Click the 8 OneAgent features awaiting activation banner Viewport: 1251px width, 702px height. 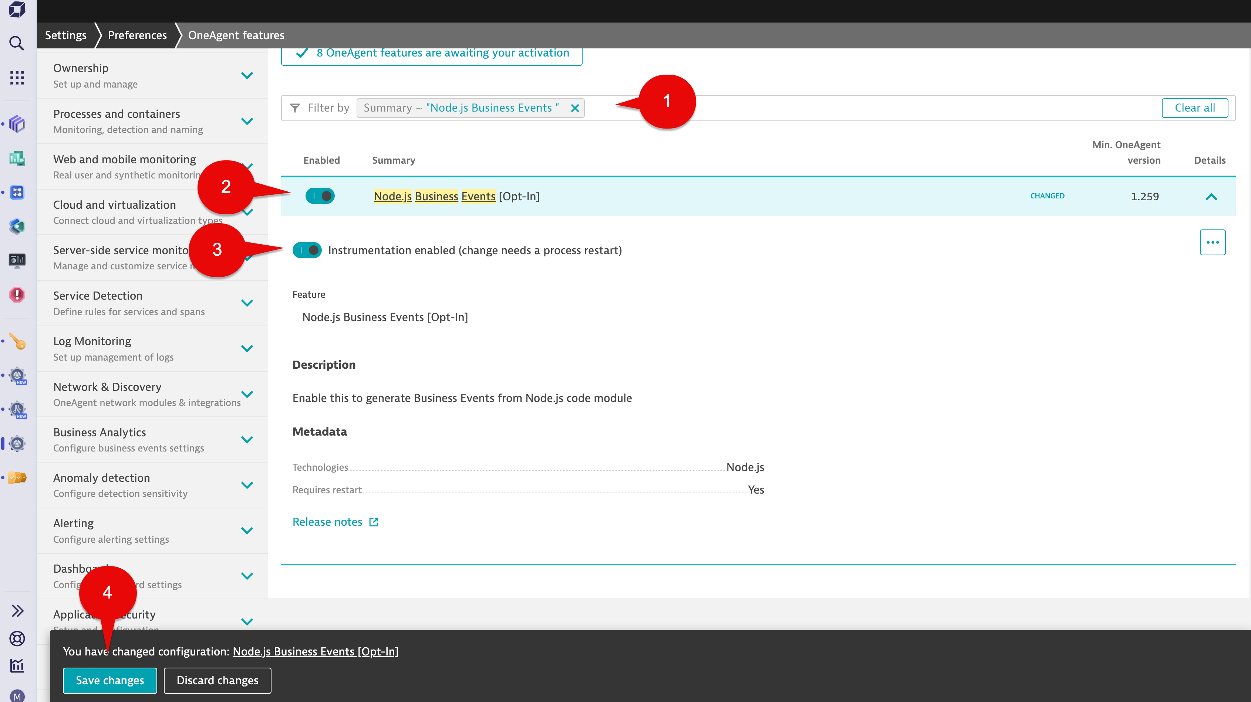[x=432, y=54]
